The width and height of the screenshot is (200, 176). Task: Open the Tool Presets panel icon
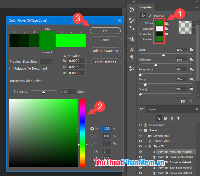pyautogui.click(x=132, y=68)
